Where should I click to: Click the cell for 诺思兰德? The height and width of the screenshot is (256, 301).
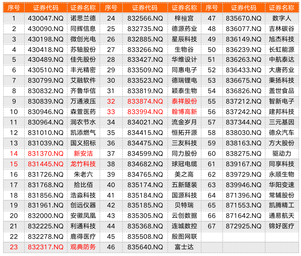point(83,18)
